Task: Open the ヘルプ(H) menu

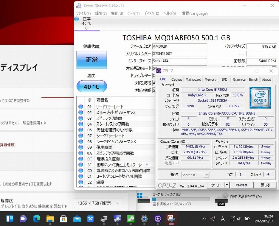Action: [170, 13]
